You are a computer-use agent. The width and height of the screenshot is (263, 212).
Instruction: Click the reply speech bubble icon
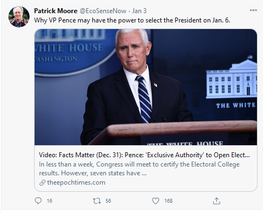coord(38,201)
